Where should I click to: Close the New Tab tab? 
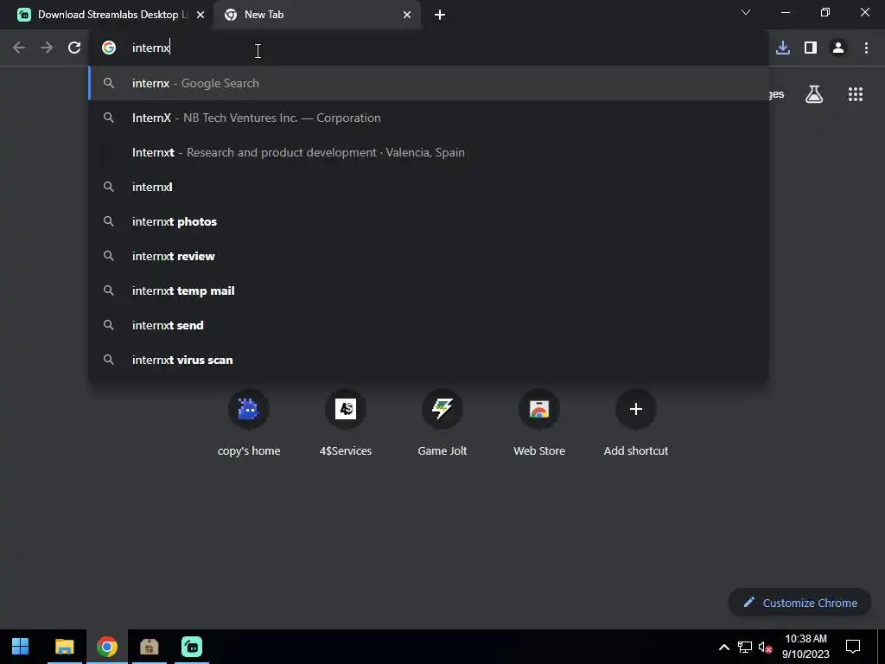point(407,15)
